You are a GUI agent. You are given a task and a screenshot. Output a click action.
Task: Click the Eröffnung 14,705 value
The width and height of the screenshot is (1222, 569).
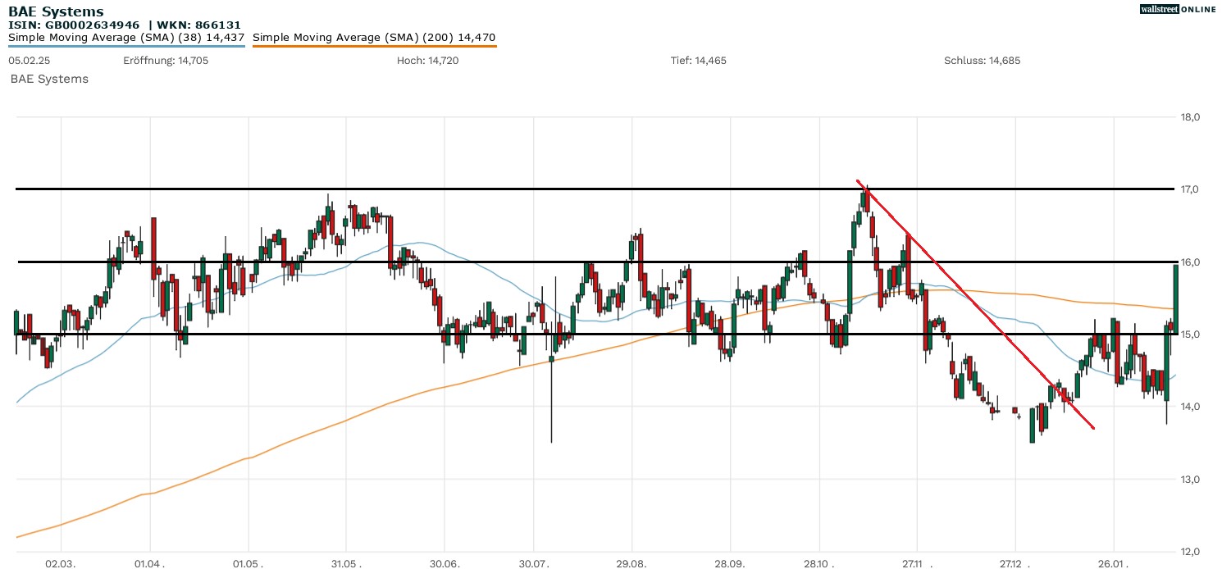pyautogui.click(x=165, y=61)
